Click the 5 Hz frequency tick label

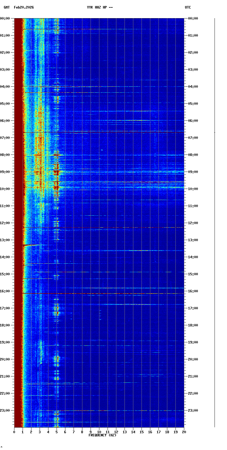click(57, 432)
